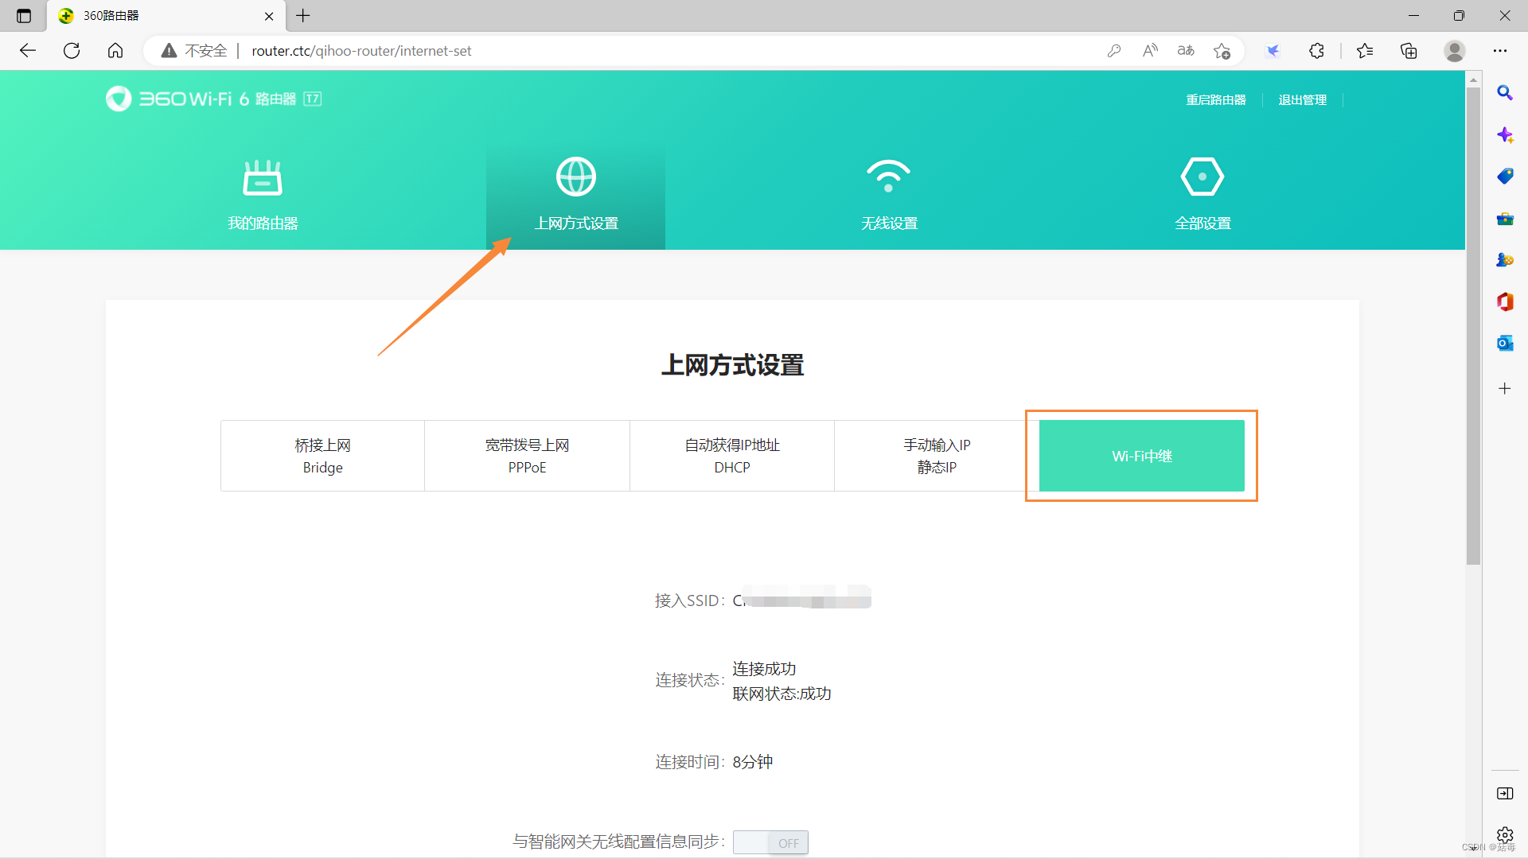Open wireless settings Wi-Fi icon
Viewport: 1528px width, 859px height.
click(x=888, y=177)
